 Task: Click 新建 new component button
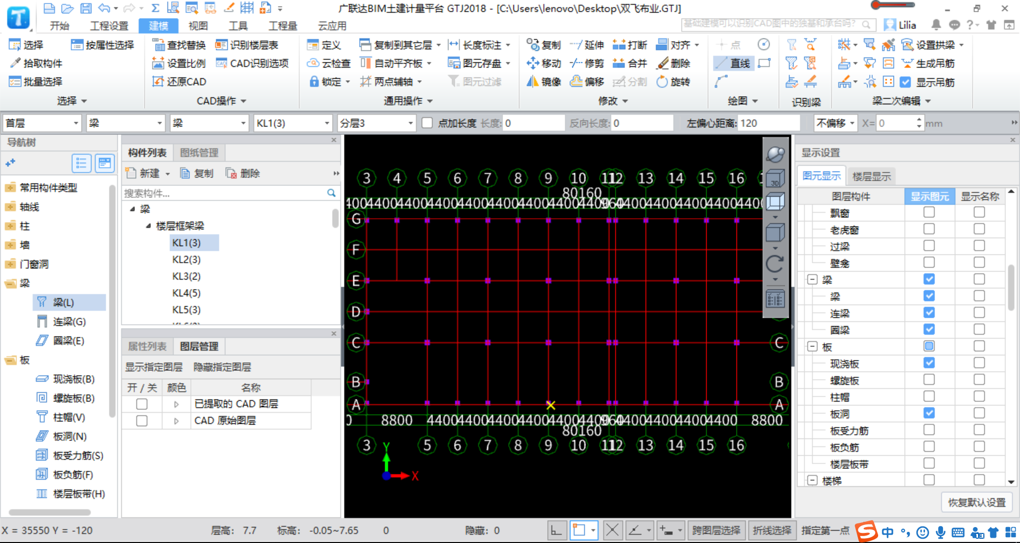pos(142,173)
